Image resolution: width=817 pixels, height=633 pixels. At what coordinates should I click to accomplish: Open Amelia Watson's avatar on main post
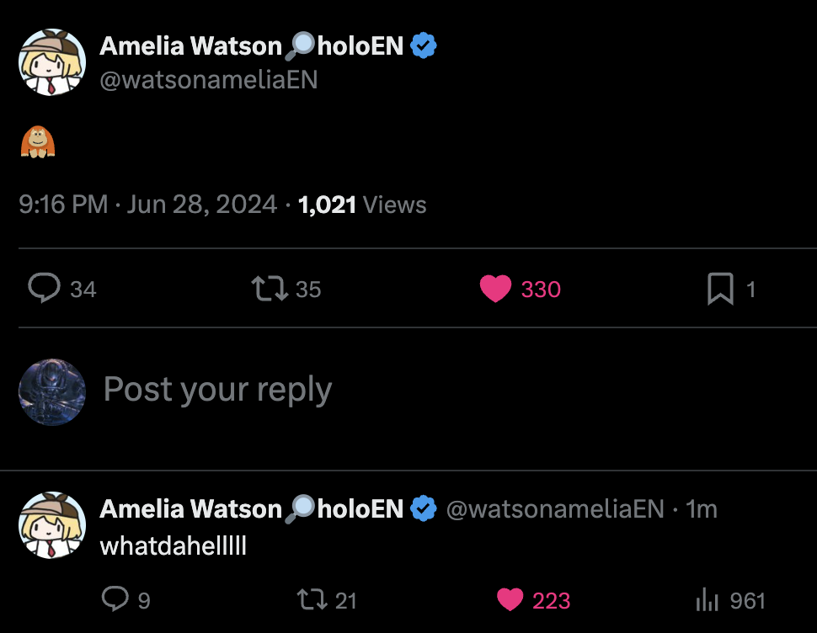pos(52,63)
